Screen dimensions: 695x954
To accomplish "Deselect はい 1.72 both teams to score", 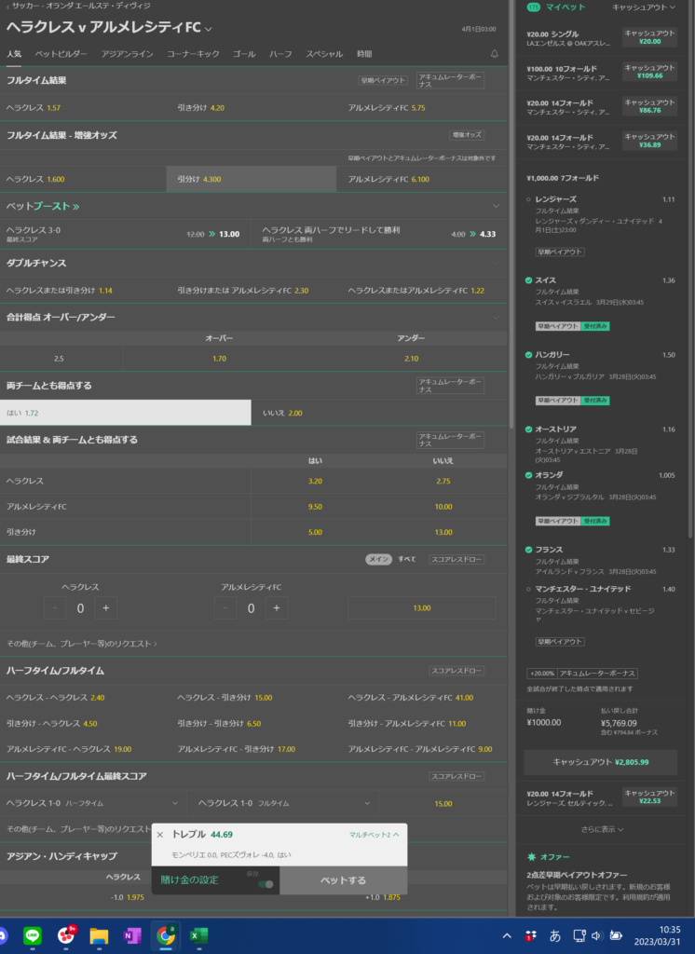I will coord(126,413).
